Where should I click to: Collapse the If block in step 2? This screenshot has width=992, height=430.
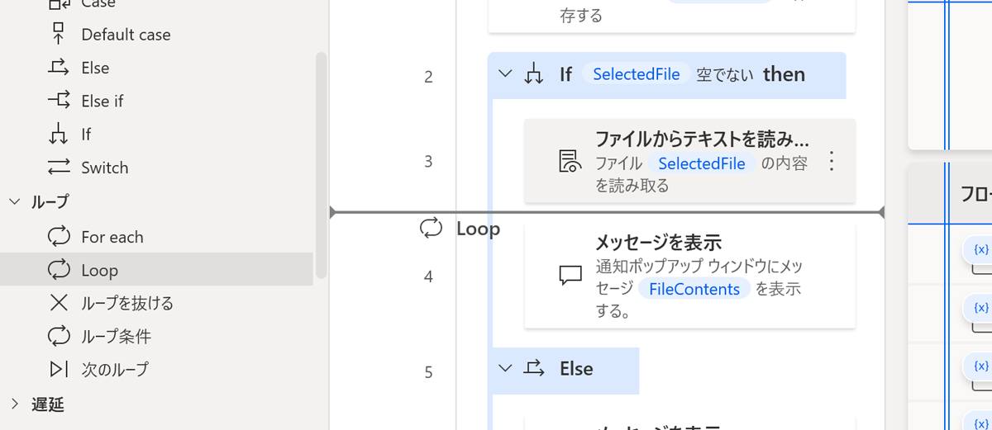(x=505, y=74)
